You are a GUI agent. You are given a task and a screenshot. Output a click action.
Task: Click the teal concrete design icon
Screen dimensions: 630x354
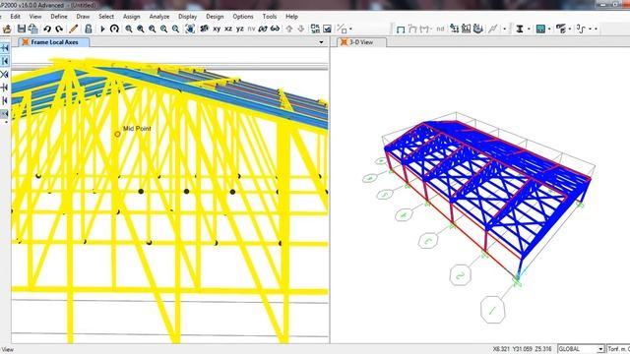pos(540,29)
